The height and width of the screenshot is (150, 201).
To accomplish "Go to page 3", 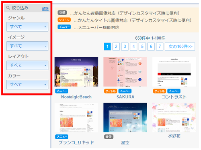I will (x=125, y=47).
